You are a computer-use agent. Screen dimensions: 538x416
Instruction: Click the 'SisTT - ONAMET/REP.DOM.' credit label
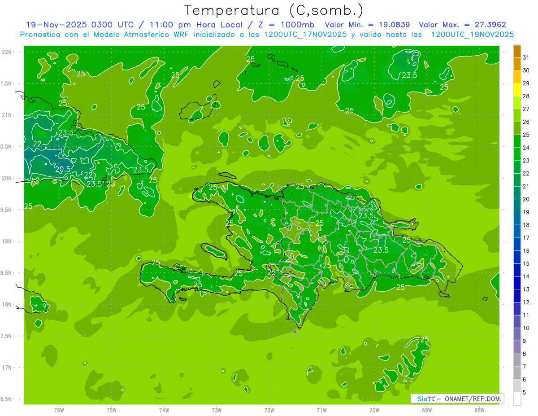(x=457, y=398)
